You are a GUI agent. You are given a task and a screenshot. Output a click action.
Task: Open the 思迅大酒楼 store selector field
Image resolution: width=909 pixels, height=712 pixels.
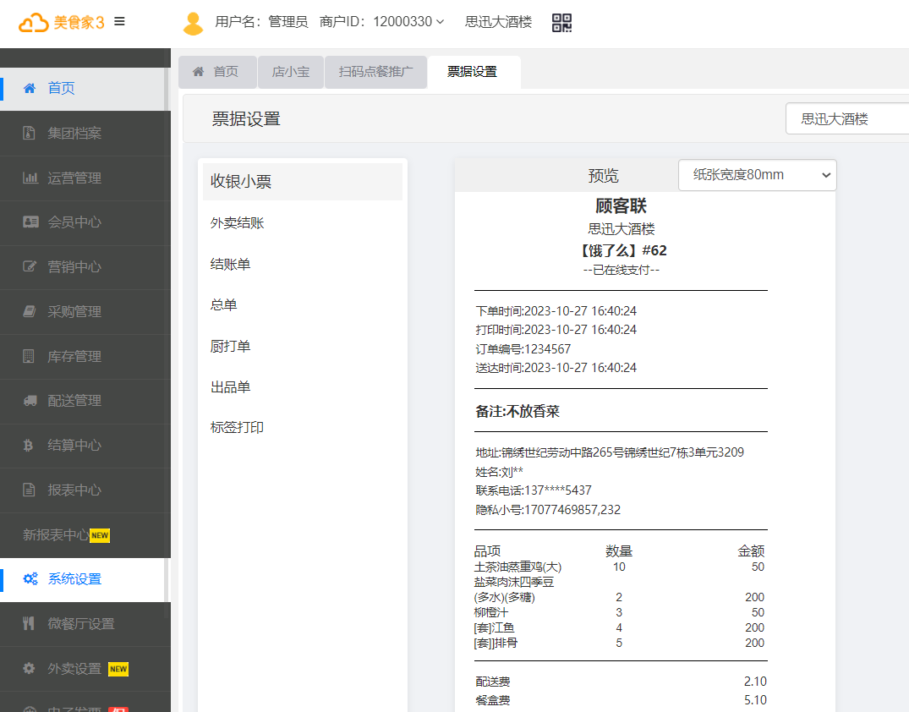click(x=846, y=119)
